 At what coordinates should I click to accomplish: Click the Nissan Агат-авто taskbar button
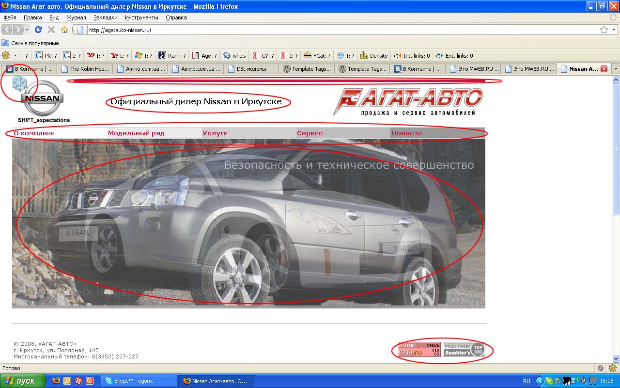pyautogui.click(x=216, y=381)
